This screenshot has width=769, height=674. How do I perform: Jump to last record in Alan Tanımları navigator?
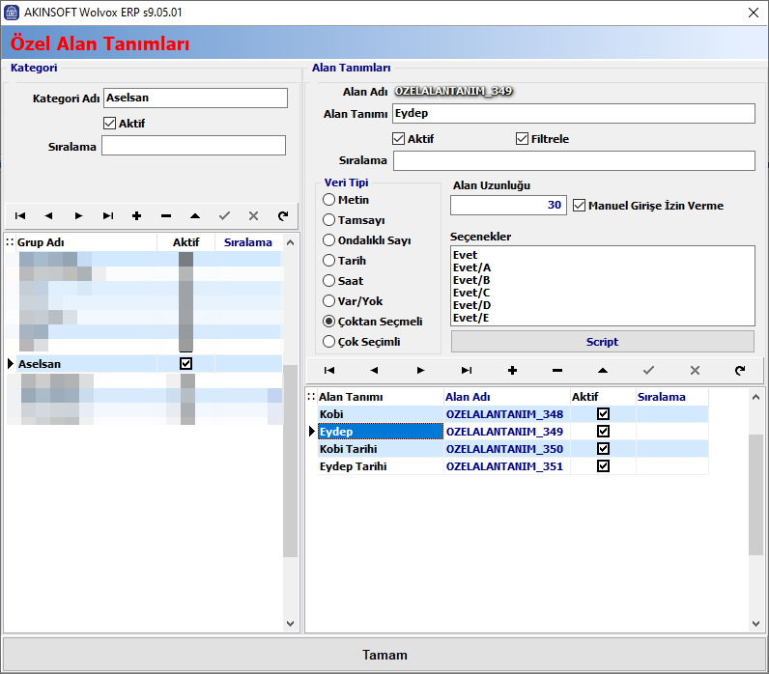(466, 370)
